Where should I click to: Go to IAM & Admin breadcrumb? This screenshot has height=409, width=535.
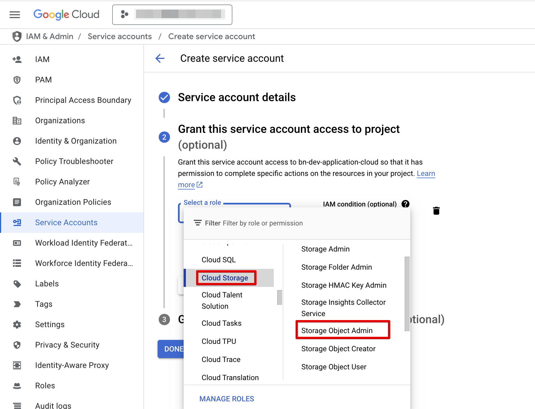[50, 36]
